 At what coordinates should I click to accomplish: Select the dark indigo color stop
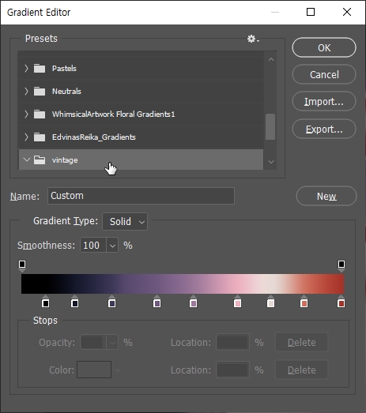click(112, 302)
